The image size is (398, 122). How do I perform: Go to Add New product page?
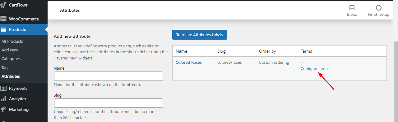tap(10, 50)
